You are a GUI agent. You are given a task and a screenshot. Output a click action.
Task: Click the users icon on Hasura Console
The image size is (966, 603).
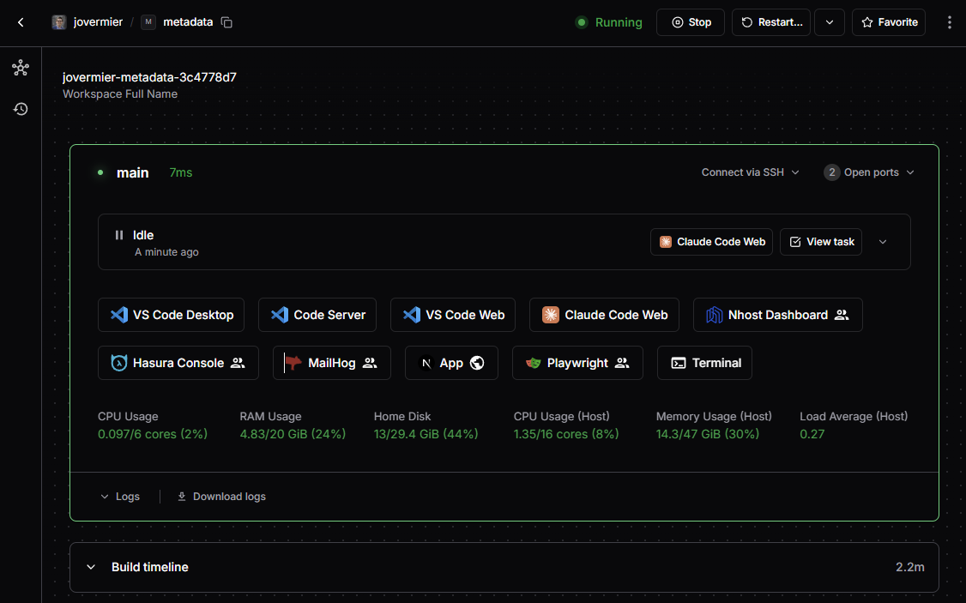pos(238,363)
